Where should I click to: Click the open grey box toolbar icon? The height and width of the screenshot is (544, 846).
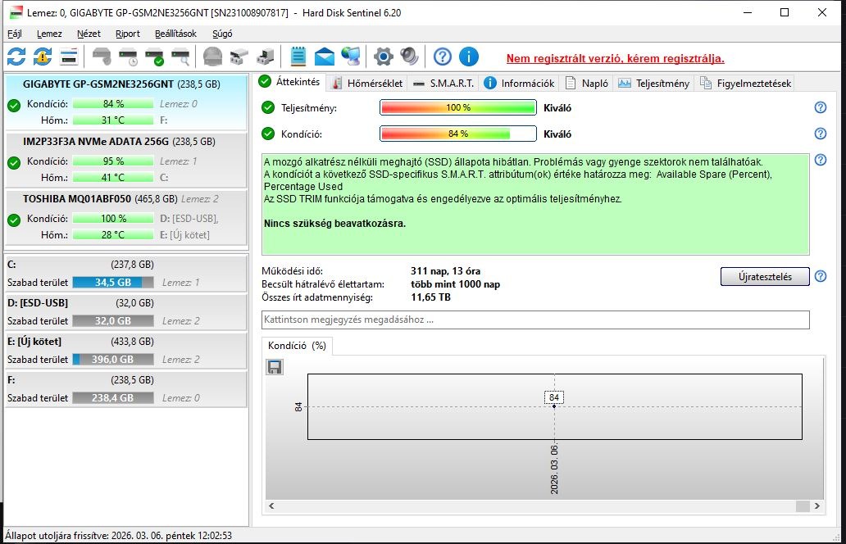click(x=239, y=57)
